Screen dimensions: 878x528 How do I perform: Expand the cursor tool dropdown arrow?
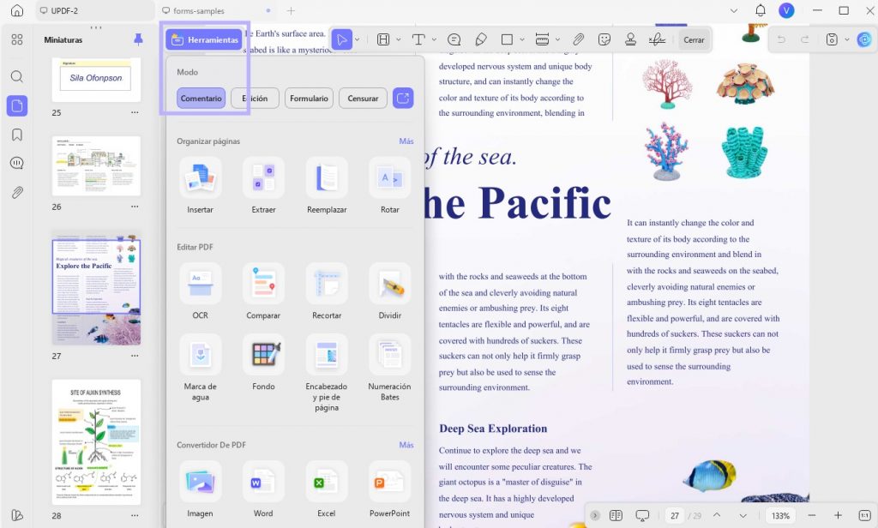coord(358,39)
